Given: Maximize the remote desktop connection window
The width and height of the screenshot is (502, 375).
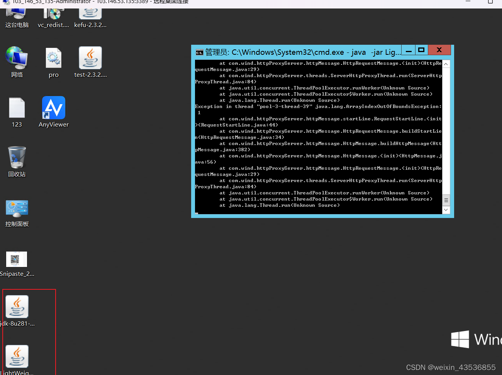Looking at the screenshot, I should [490, 2].
